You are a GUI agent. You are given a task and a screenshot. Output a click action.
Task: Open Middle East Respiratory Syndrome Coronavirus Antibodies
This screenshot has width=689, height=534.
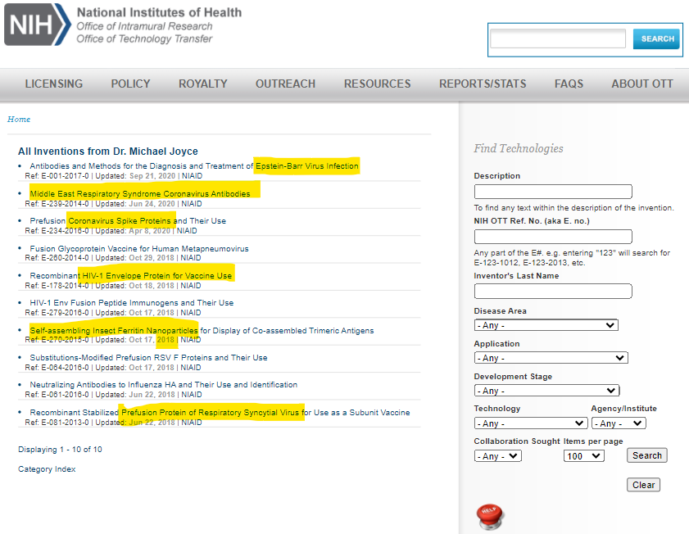(x=140, y=193)
